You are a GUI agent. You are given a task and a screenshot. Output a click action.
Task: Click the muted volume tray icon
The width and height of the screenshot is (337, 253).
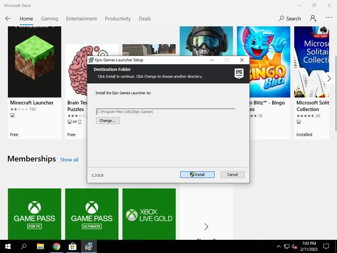point(294,246)
